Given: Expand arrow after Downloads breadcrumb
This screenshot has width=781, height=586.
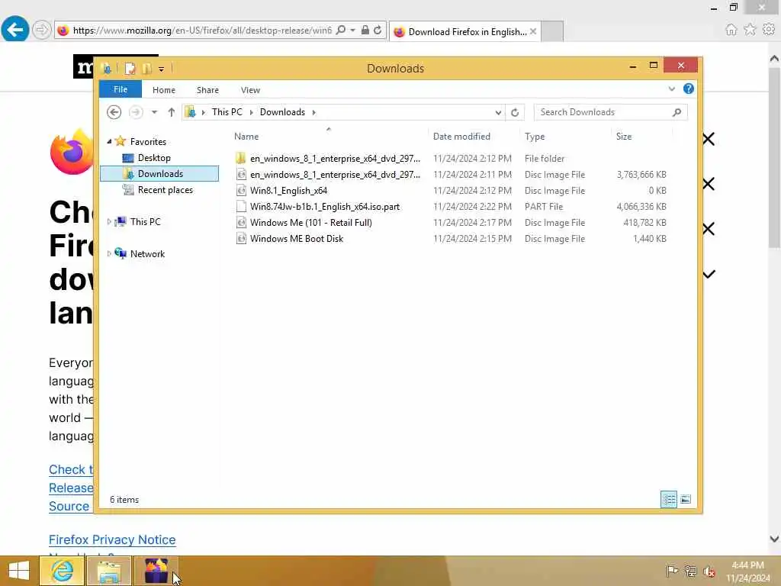Looking at the screenshot, I should pyautogui.click(x=313, y=112).
